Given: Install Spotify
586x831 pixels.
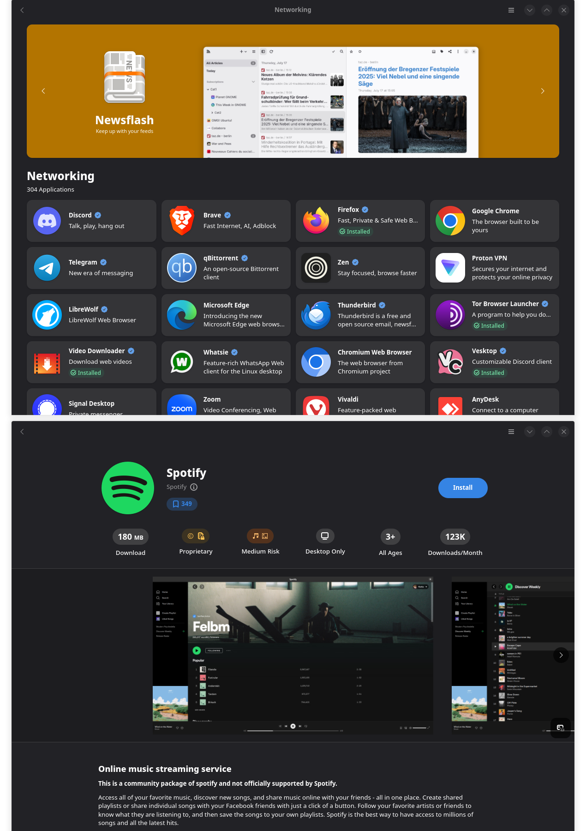Looking at the screenshot, I should 463,488.
